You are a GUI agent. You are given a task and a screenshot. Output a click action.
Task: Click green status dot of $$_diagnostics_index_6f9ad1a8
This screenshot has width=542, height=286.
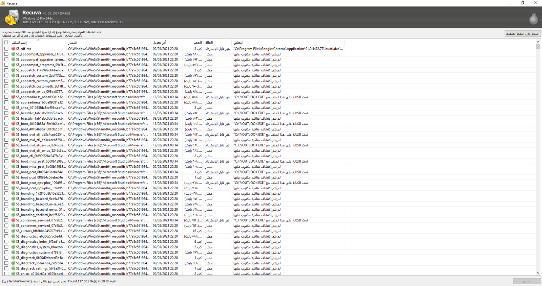14,242
